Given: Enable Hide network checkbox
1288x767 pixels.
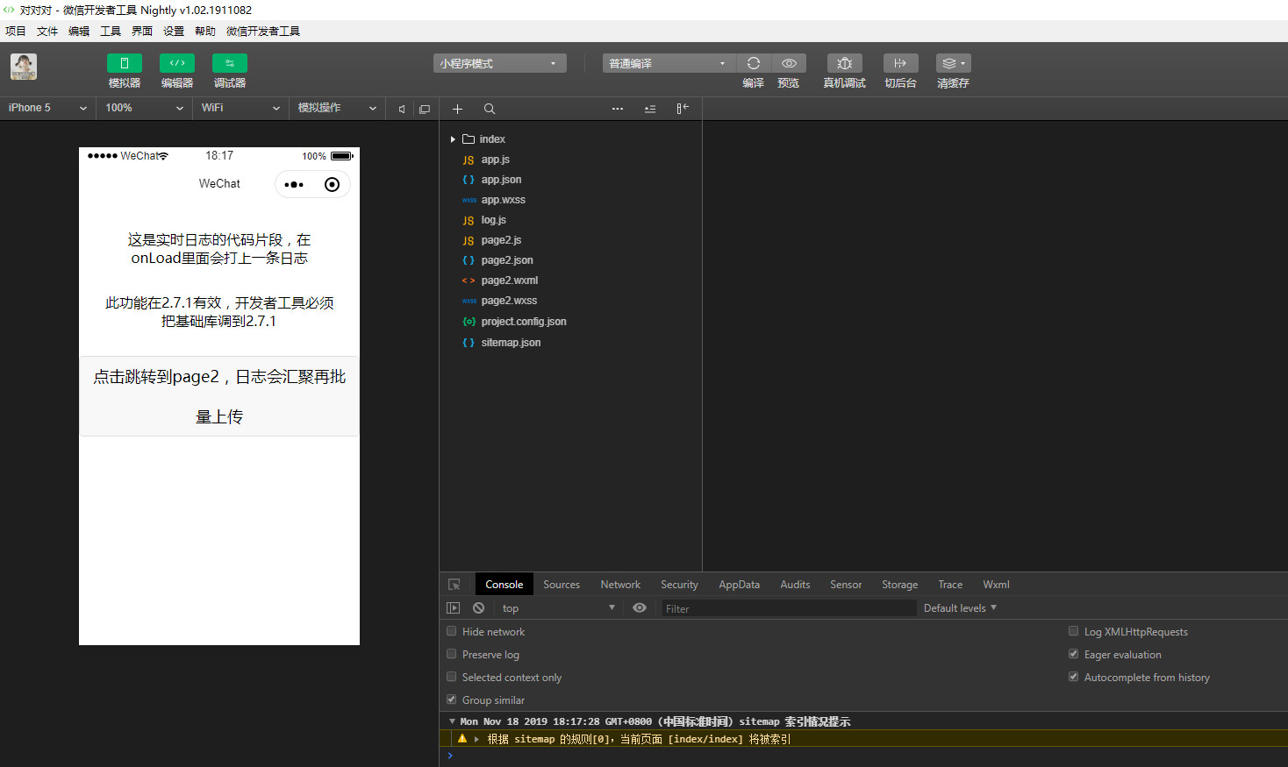Looking at the screenshot, I should [x=452, y=631].
